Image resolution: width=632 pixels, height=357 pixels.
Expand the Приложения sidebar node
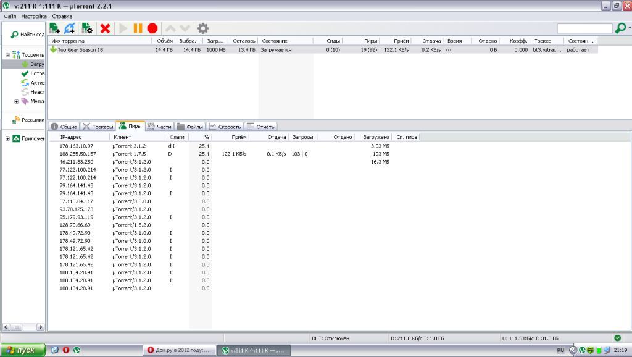point(8,138)
